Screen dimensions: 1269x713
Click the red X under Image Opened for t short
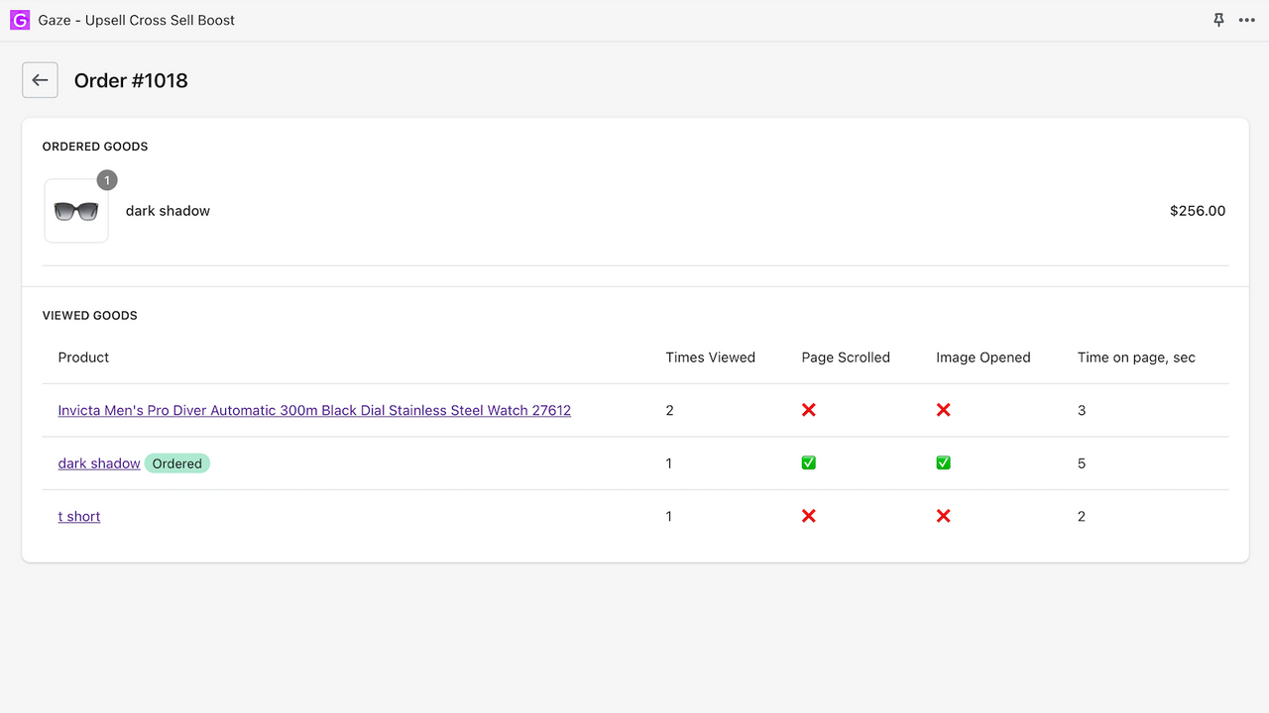pos(943,515)
